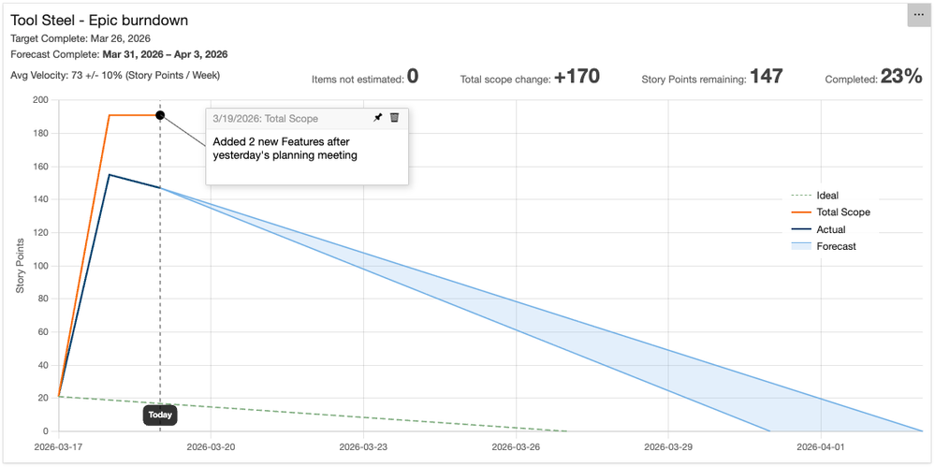Click the blue Forecast swatch in legend

(802, 246)
